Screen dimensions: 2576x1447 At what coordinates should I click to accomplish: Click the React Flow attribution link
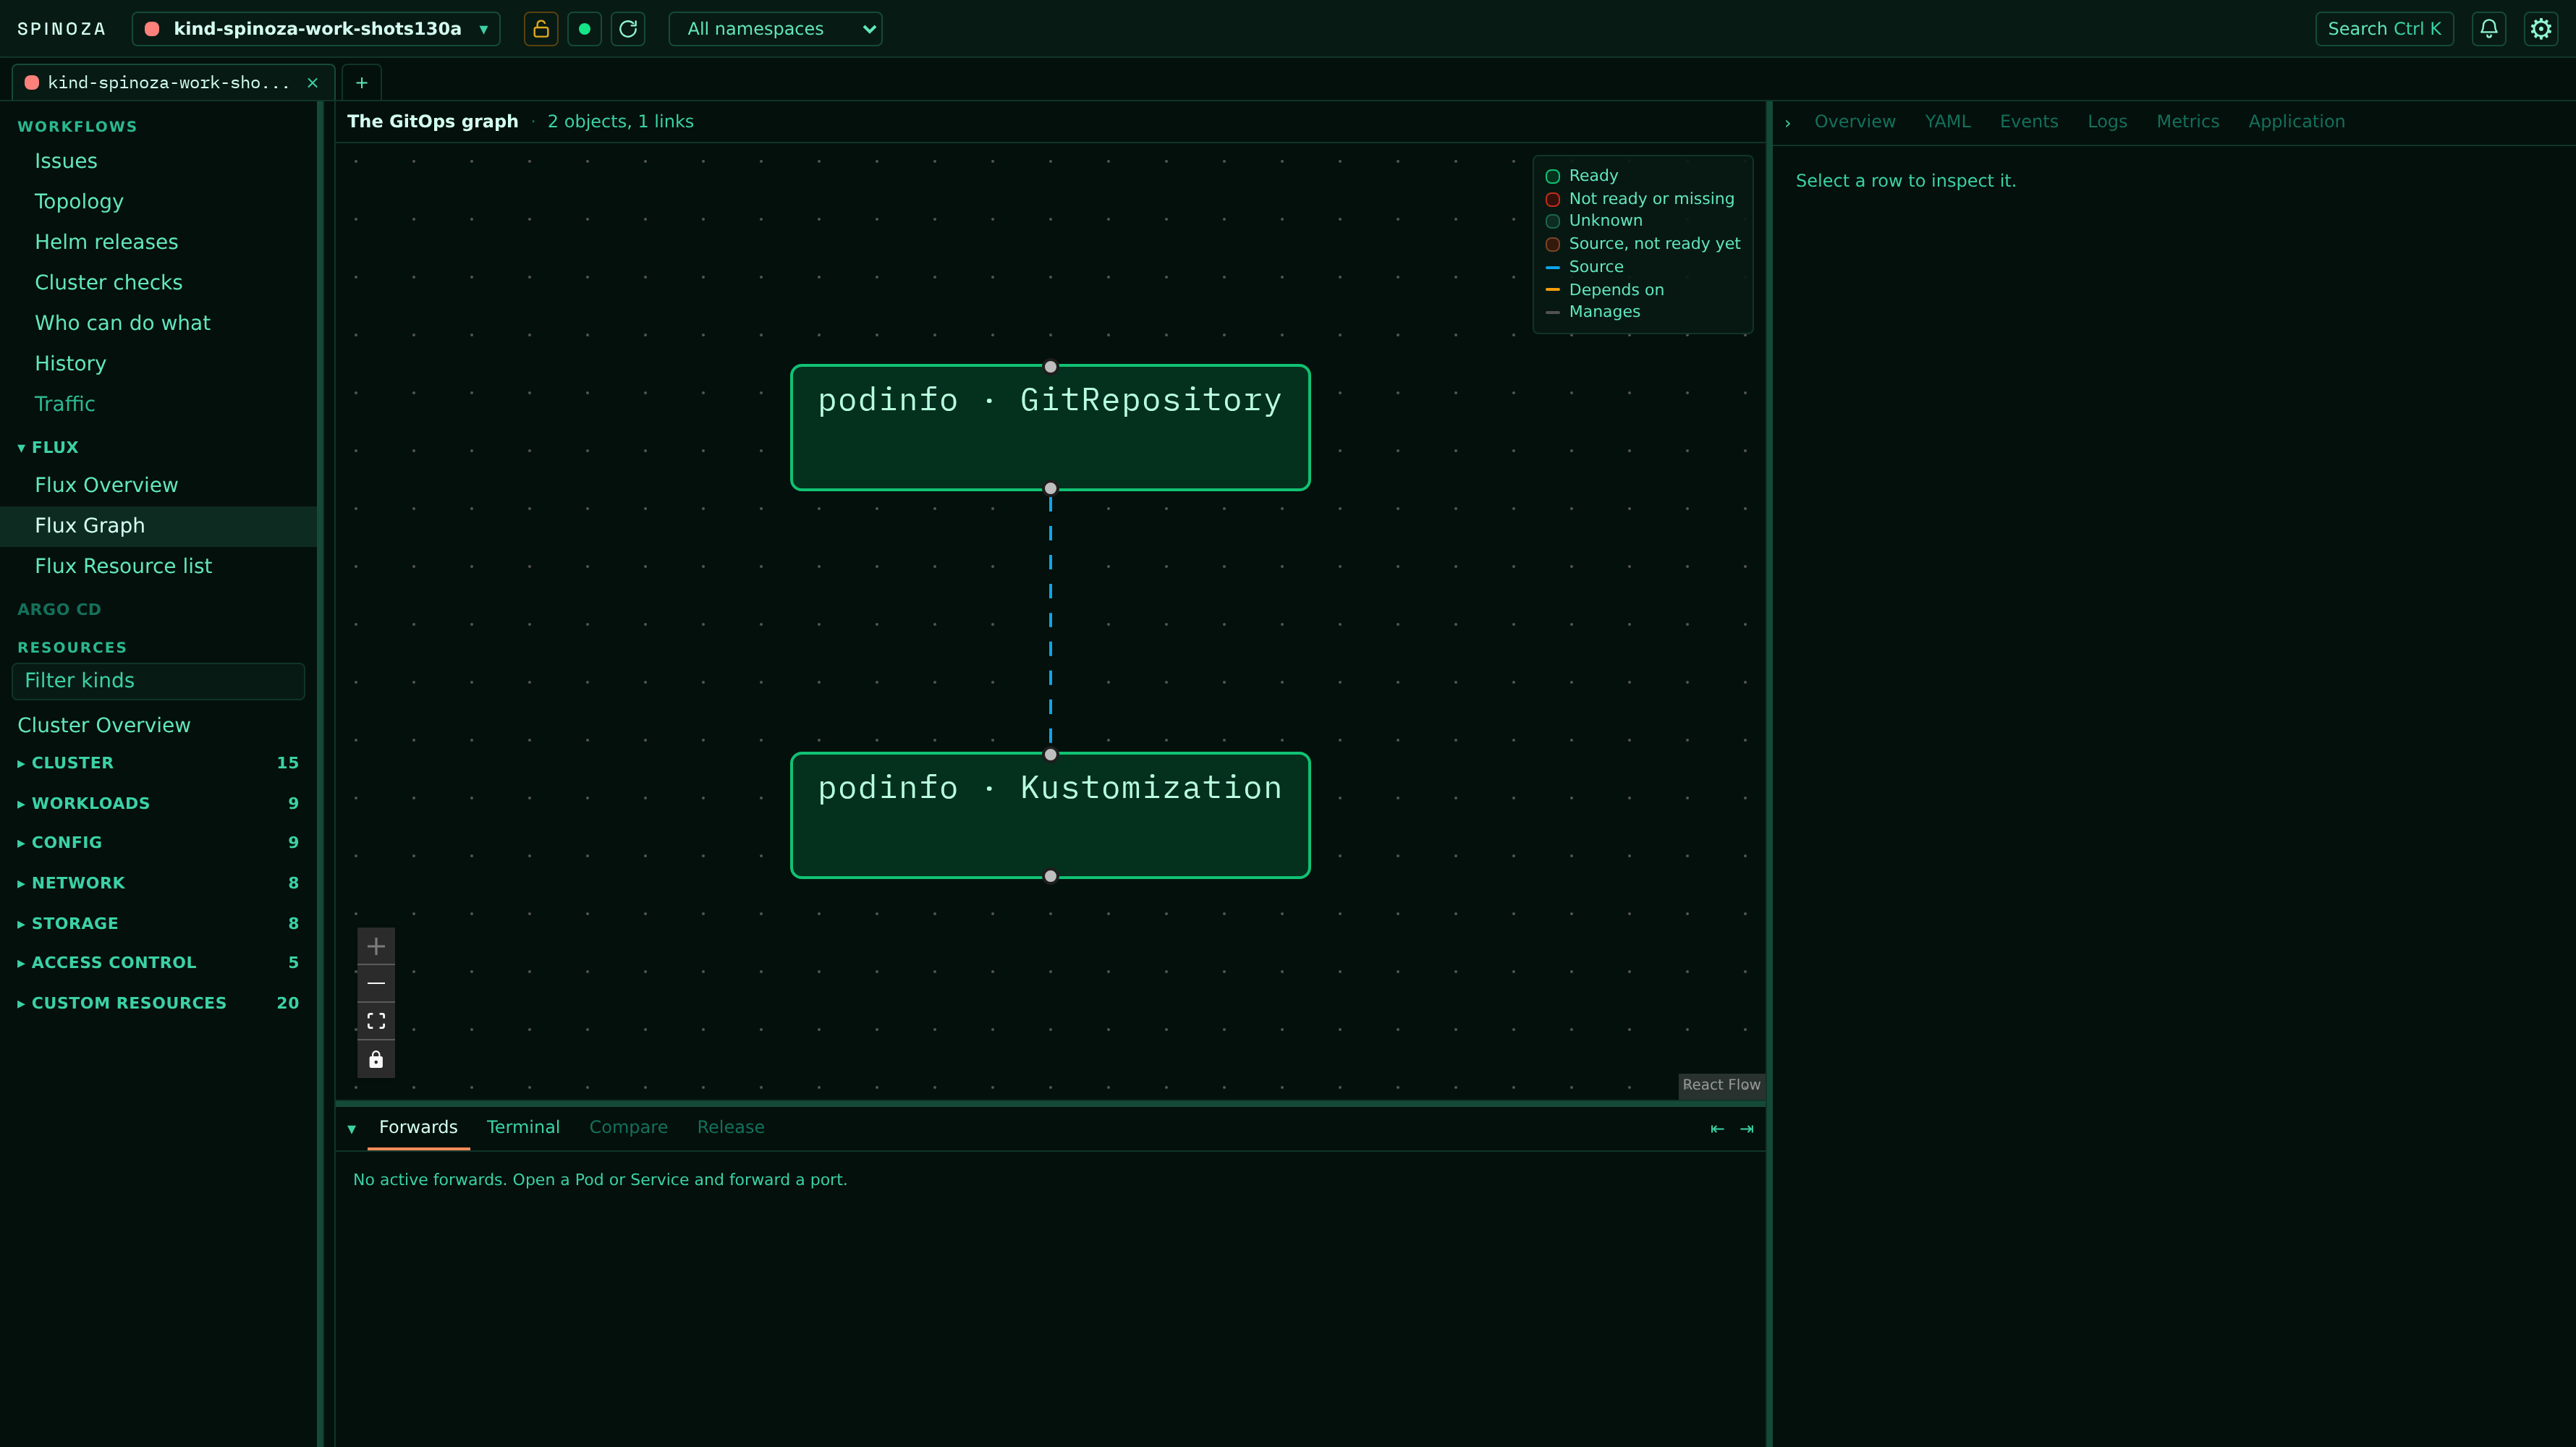[1721, 1085]
